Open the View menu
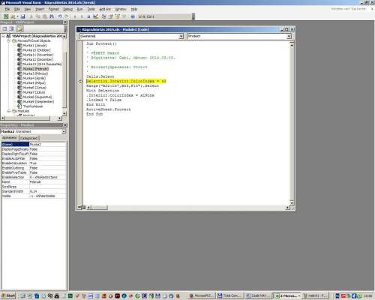 coord(28,9)
